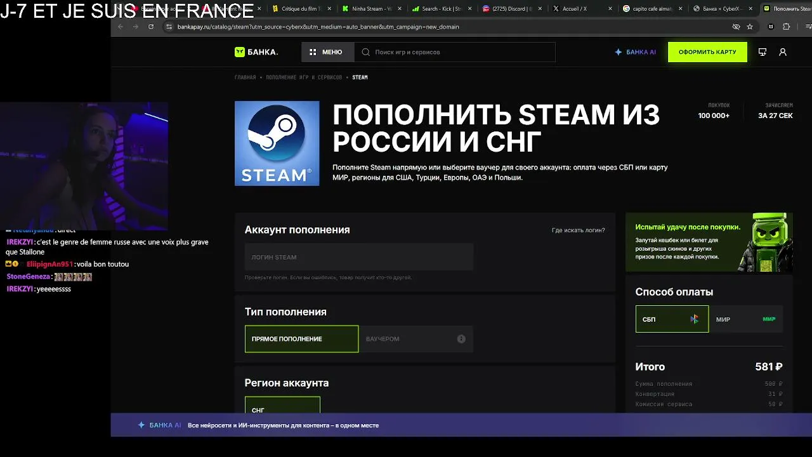Open the browser extensions puzzle icon

click(x=787, y=27)
